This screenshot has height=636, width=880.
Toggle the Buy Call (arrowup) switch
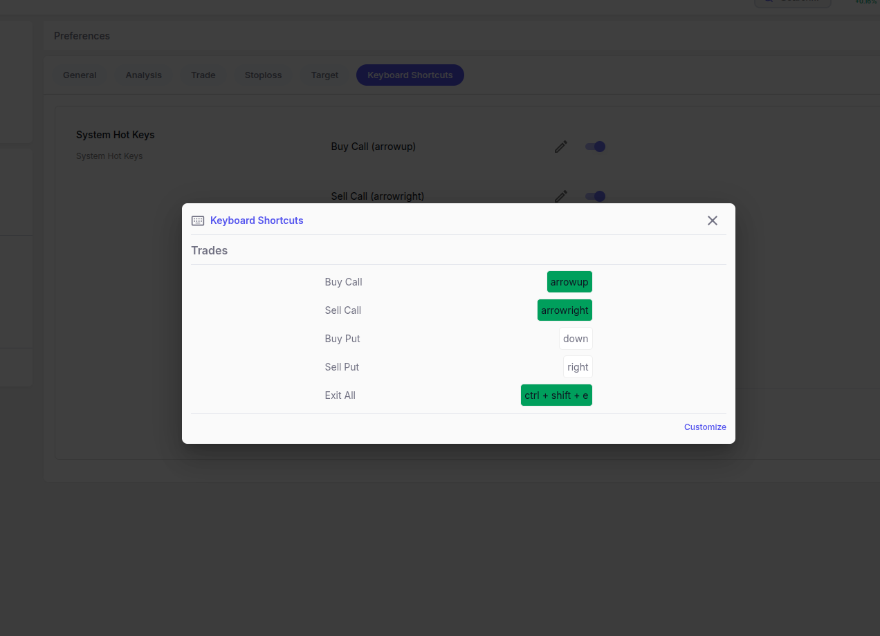[x=595, y=147]
